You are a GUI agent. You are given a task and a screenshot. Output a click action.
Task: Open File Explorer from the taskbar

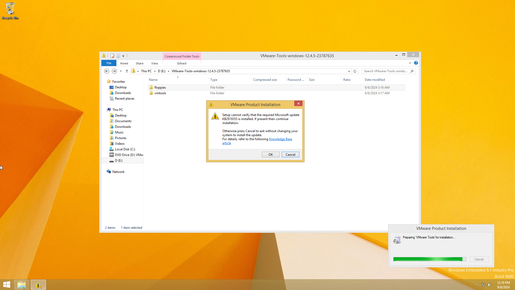(x=21, y=285)
